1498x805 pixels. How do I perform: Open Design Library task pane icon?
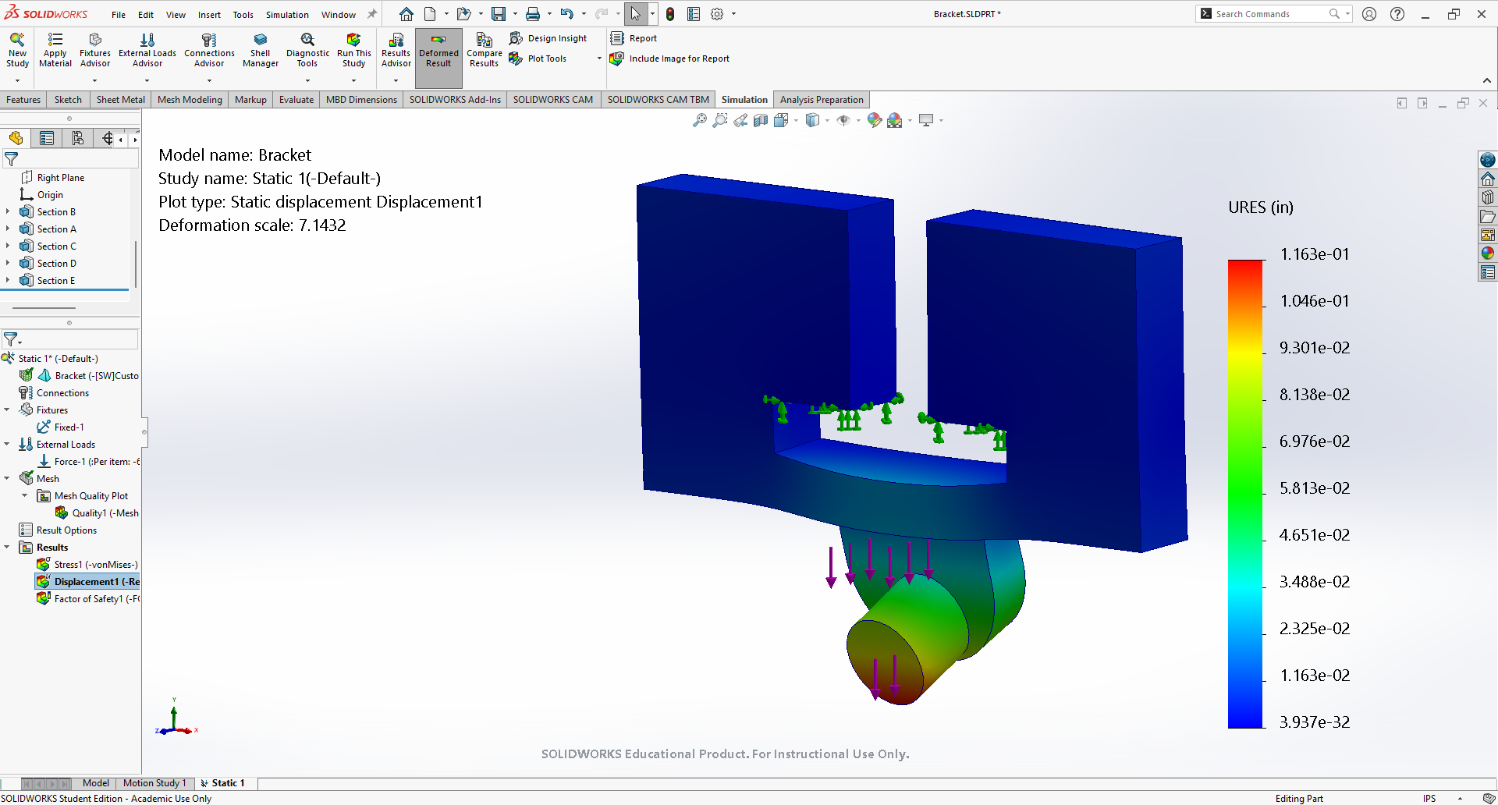tap(1488, 197)
